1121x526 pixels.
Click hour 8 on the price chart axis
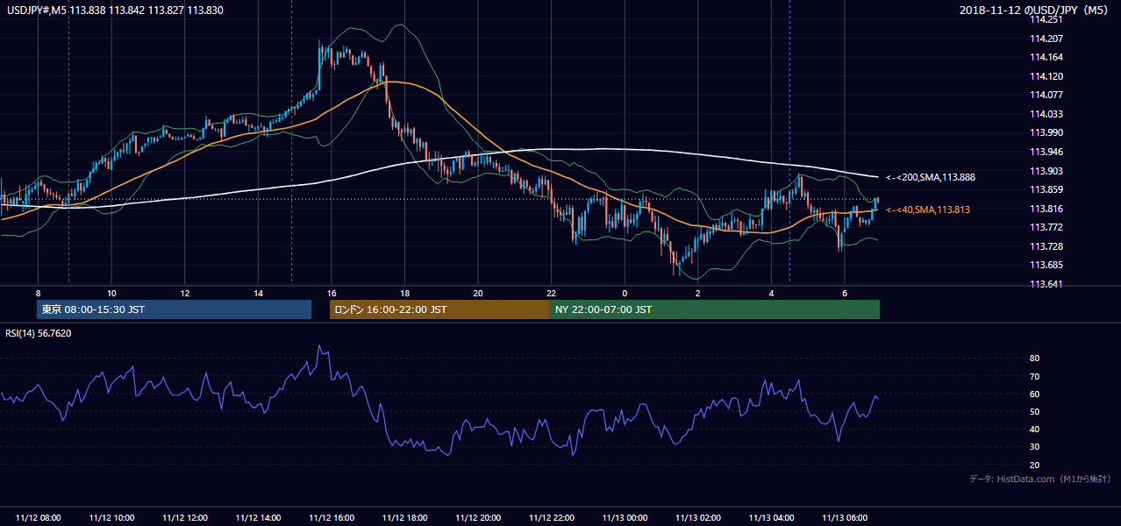(x=39, y=292)
